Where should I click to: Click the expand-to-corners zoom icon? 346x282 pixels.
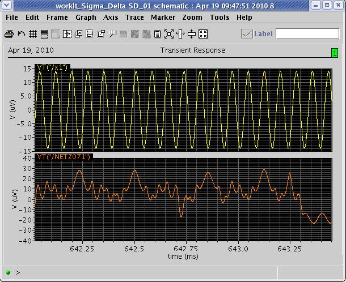[203, 34]
